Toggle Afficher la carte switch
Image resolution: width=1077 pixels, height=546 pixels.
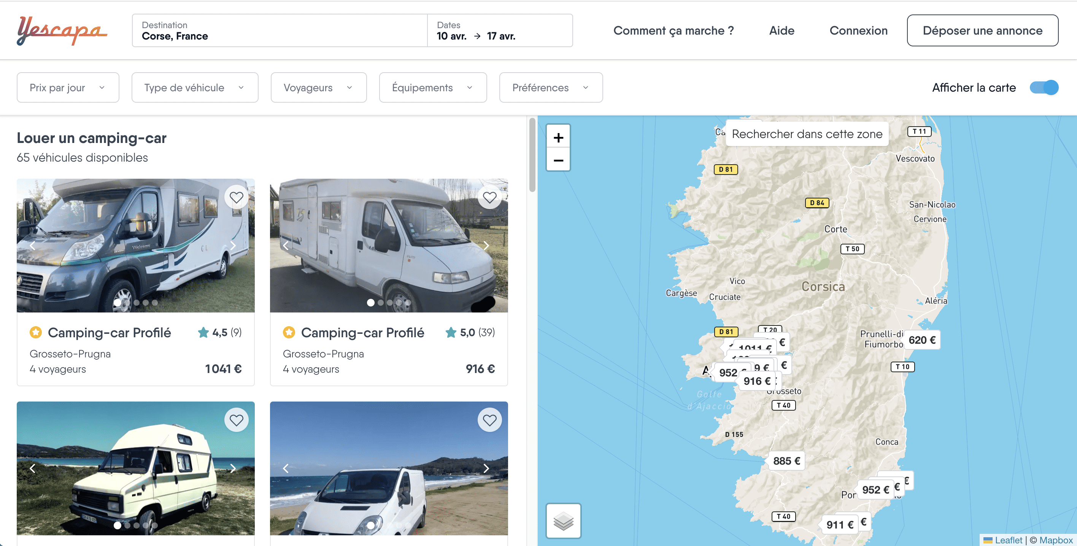point(1044,87)
